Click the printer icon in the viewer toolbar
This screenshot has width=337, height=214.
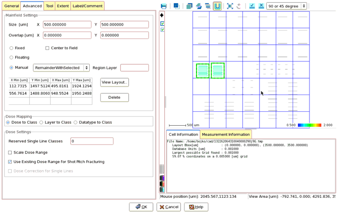(164, 6)
